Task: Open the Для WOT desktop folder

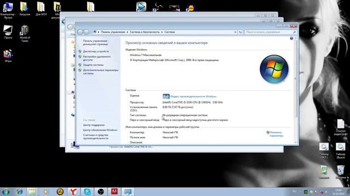Action: pos(42,9)
